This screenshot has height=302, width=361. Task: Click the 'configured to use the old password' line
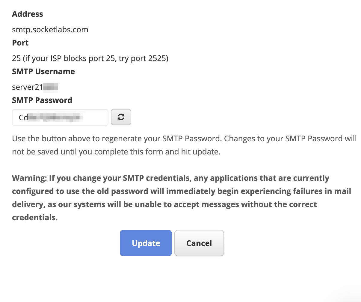pos(181,191)
